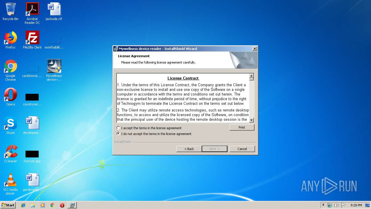Launch Acrobat Reader DC shortcut
This screenshot has width=371, height=209.
point(32,13)
